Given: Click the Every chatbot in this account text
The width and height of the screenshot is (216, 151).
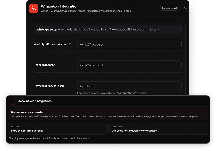Looking at the screenshot, I should [27, 131].
